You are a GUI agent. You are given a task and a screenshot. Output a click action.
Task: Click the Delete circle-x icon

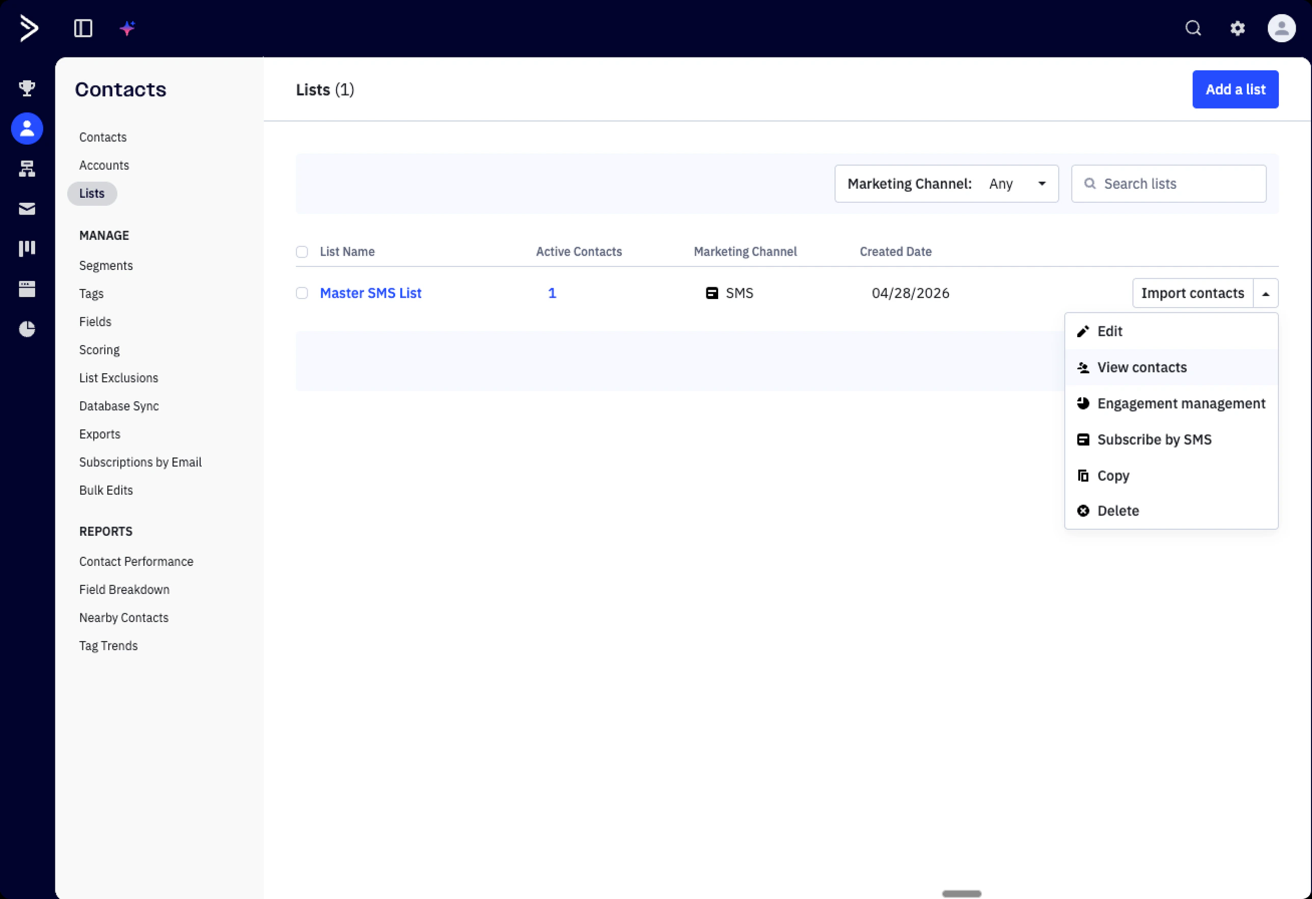click(1083, 511)
